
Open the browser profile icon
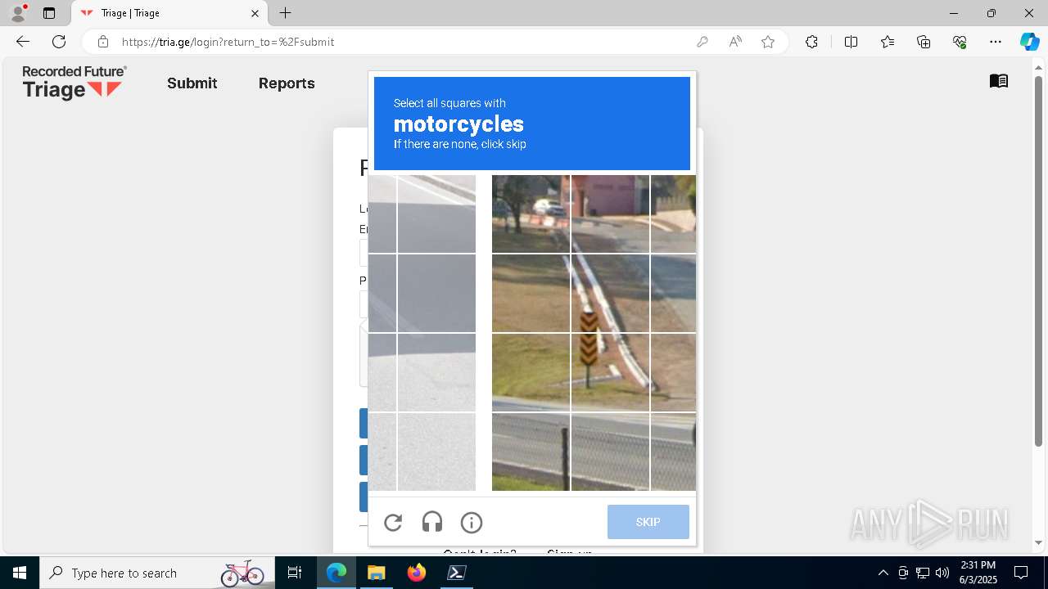point(17,13)
